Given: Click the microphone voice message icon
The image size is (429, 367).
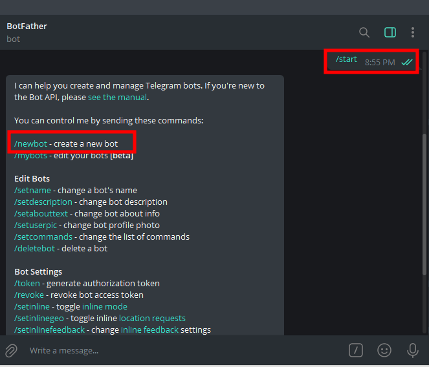Looking at the screenshot, I should [413, 350].
